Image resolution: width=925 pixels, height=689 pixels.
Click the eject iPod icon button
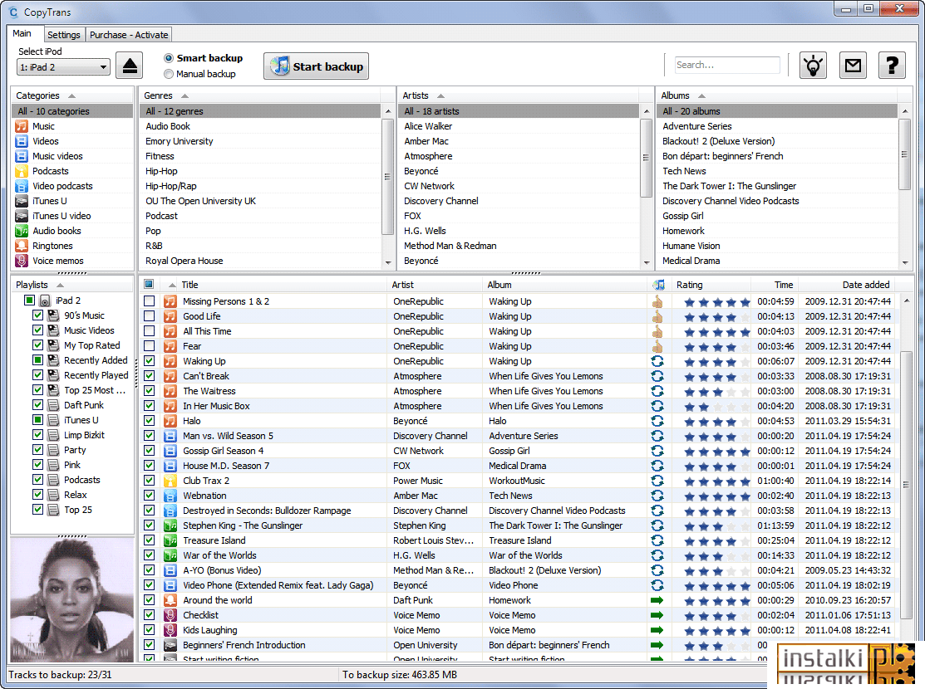(x=130, y=66)
